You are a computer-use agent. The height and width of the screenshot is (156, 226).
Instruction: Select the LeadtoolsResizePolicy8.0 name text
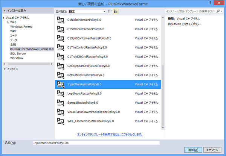pyautogui.click(x=84, y=94)
